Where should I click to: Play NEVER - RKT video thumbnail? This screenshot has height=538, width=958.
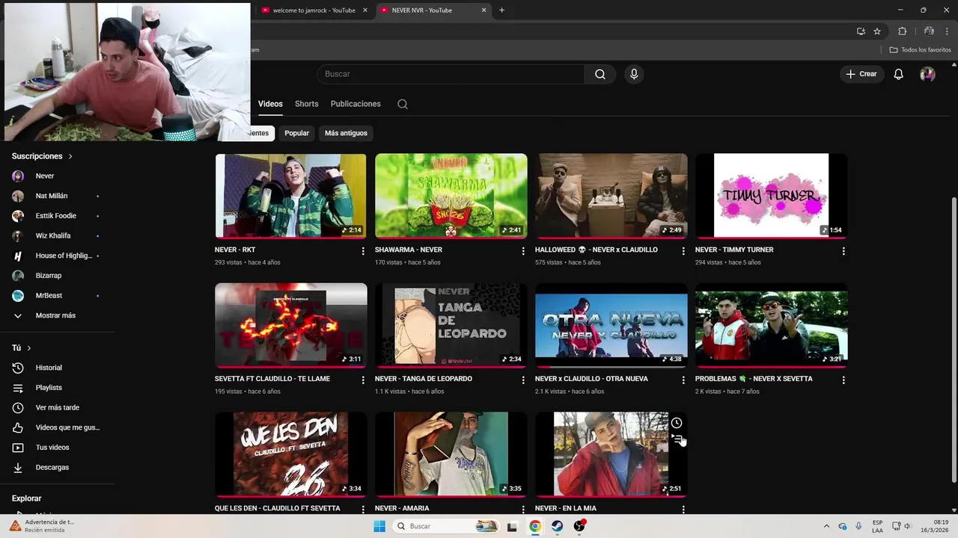point(290,196)
